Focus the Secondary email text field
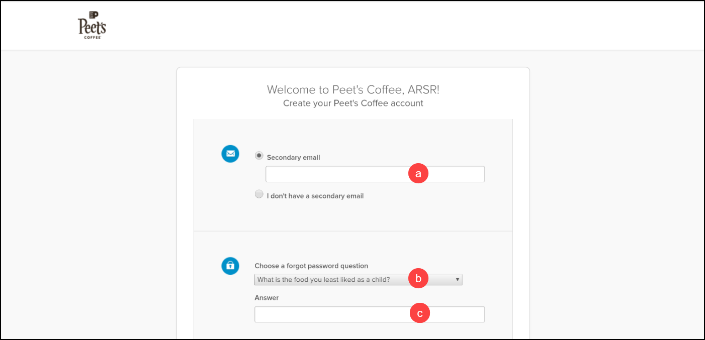705x340 pixels. 375,174
